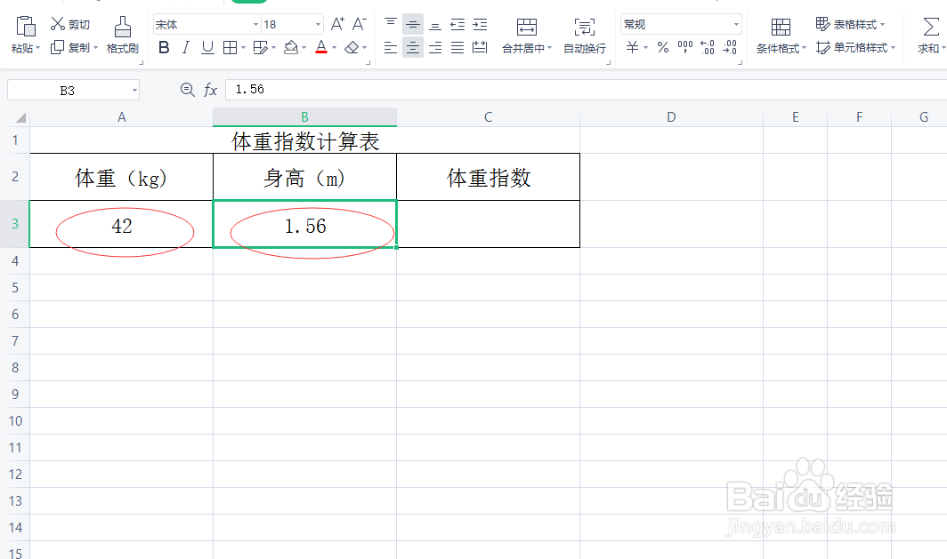Increase the font size with A+
Image resolution: width=947 pixels, height=559 pixels.
(336, 24)
